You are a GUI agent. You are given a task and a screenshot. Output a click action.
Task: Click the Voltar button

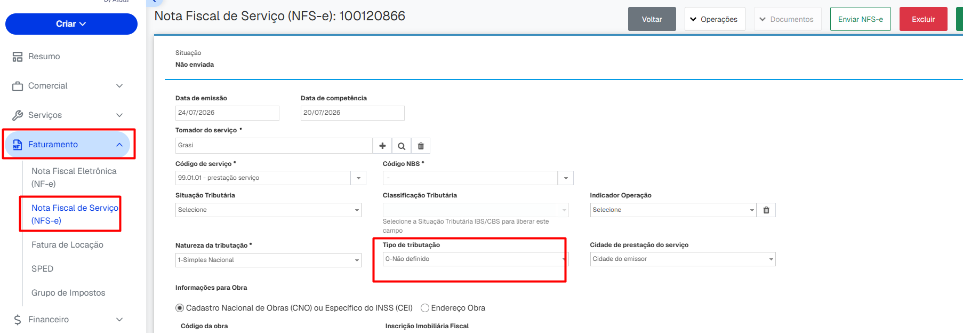(652, 19)
